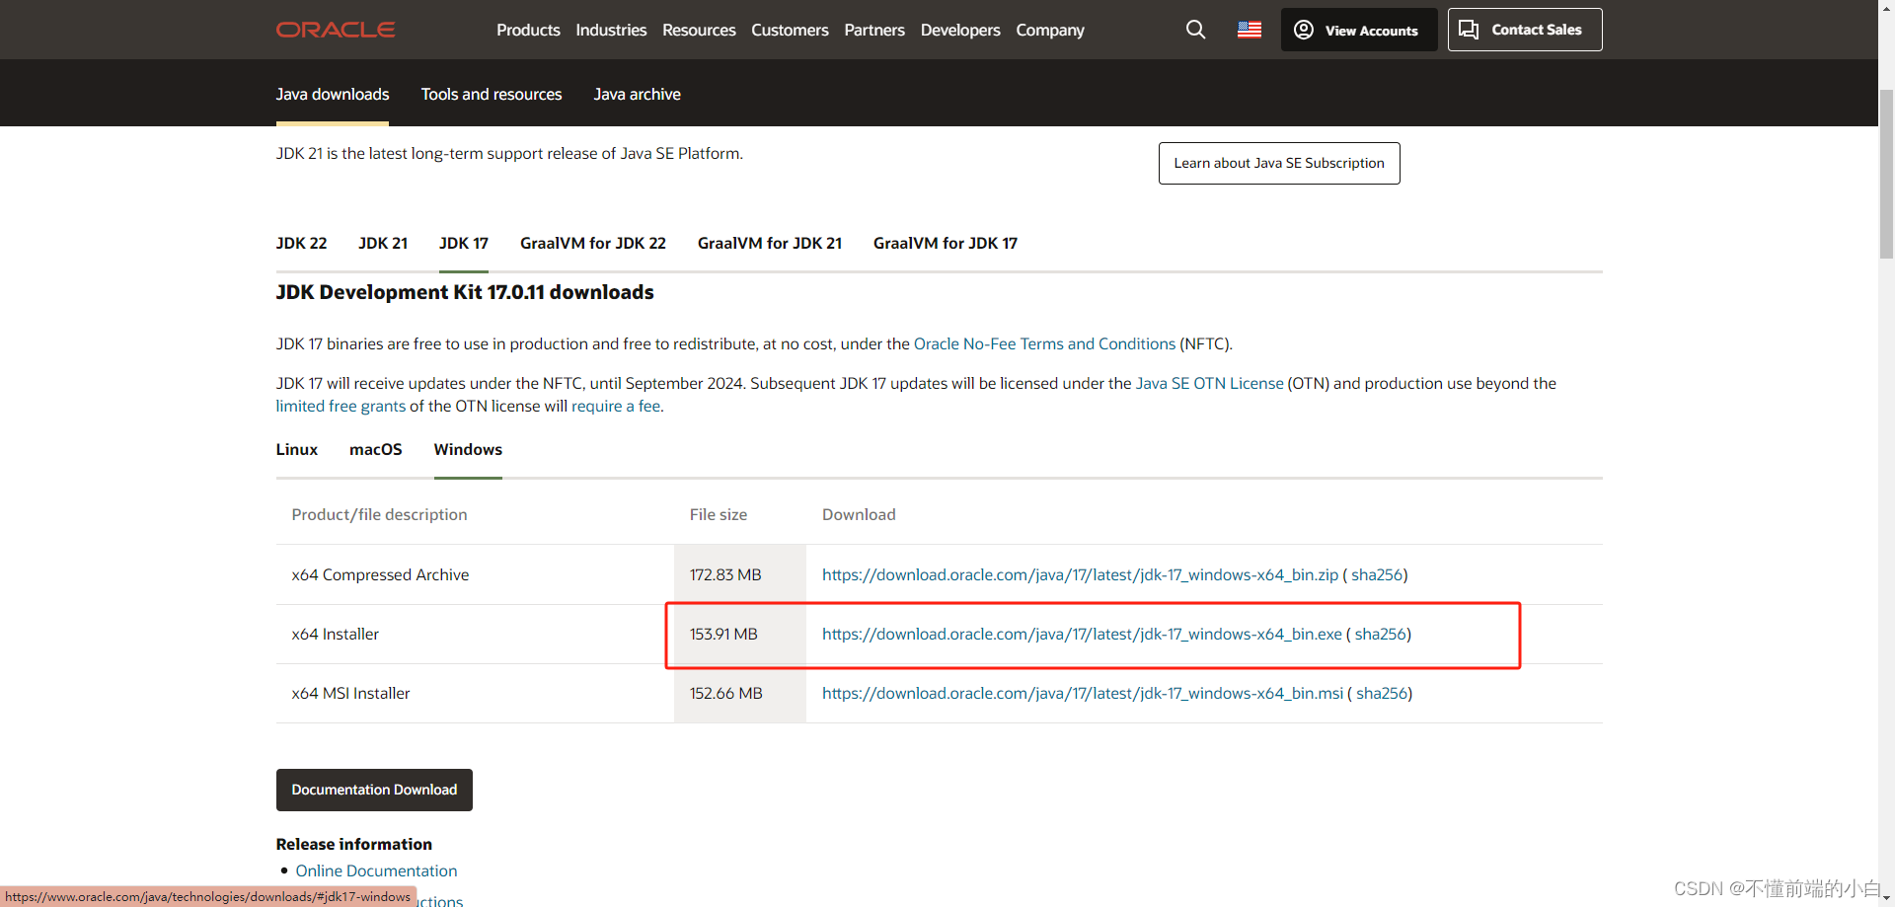
Task: Open the Industries menu
Action: coord(611,30)
